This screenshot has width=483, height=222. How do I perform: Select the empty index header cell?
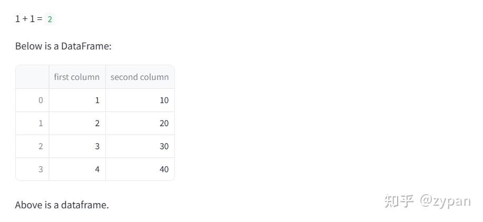(x=32, y=77)
